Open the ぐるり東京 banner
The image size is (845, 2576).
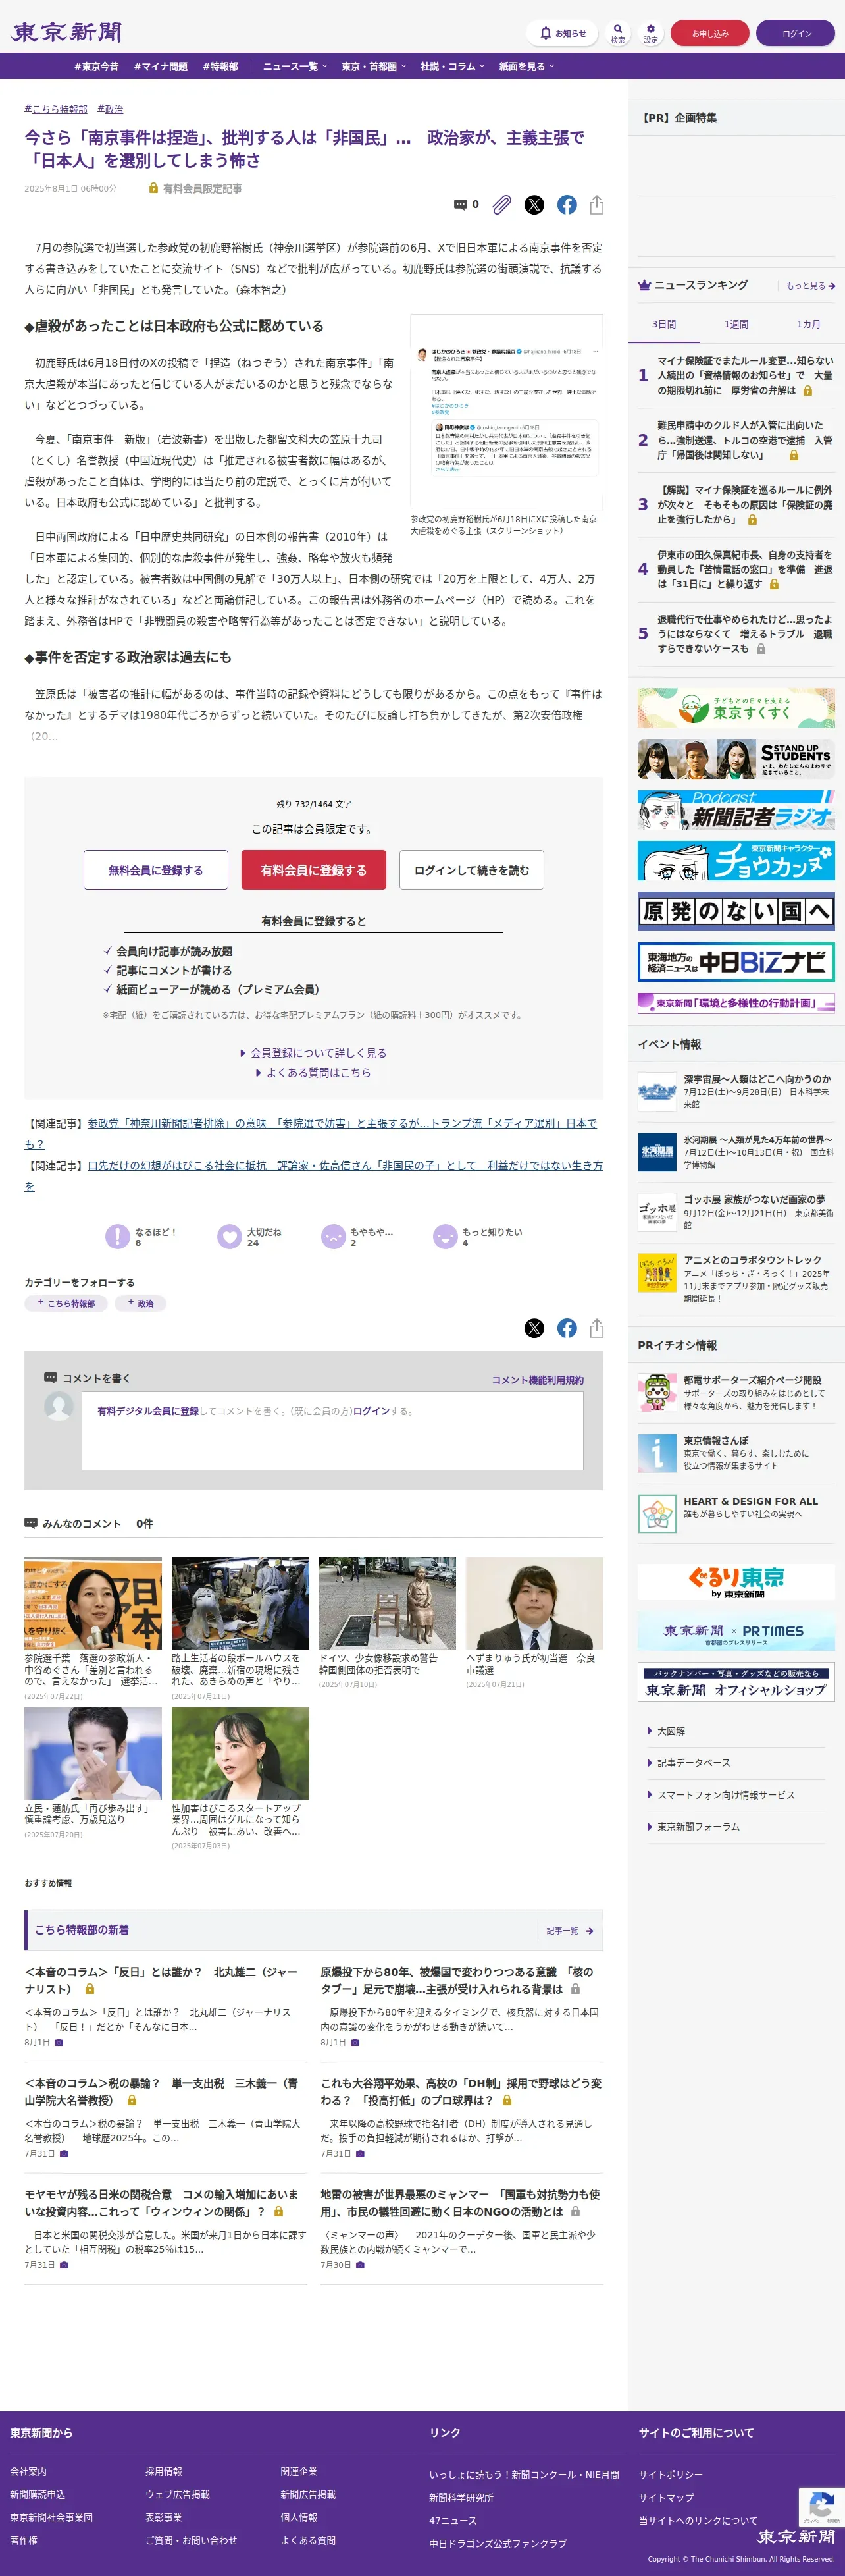point(736,1581)
